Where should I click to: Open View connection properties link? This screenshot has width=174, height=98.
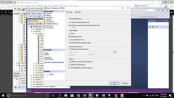coord(55,62)
